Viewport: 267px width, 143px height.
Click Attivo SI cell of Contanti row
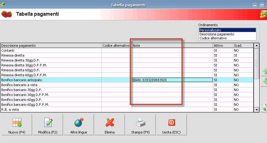tap(223, 50)
